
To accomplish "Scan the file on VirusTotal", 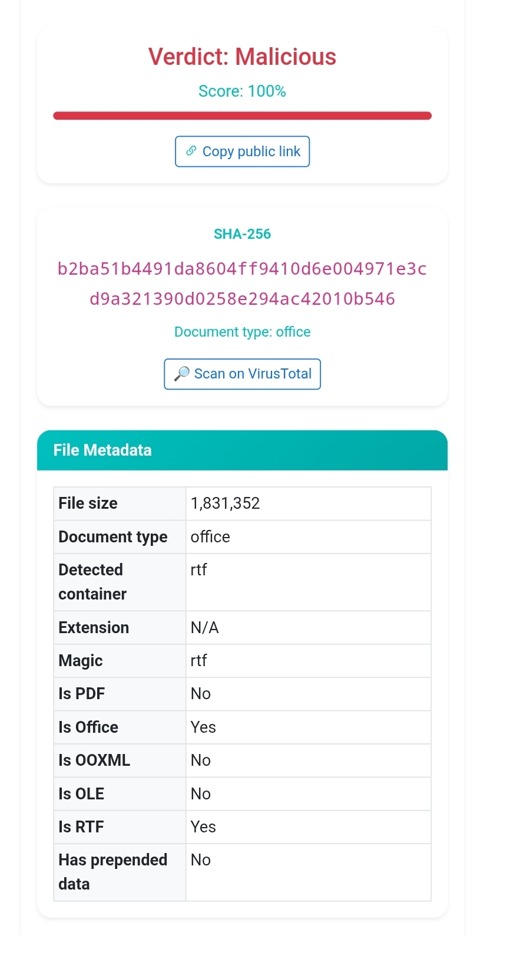I will (x=242, y=374).
